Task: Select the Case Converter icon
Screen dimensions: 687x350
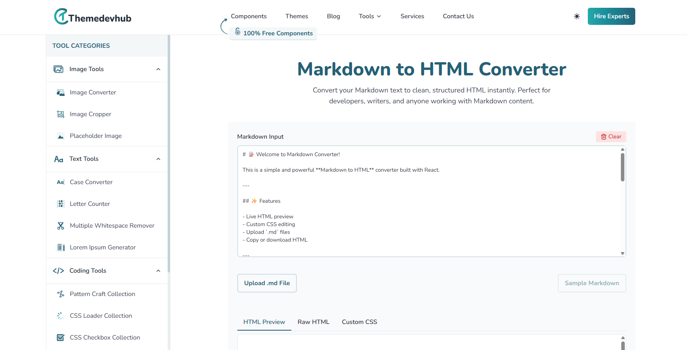Action: click(x=61, y=182)
